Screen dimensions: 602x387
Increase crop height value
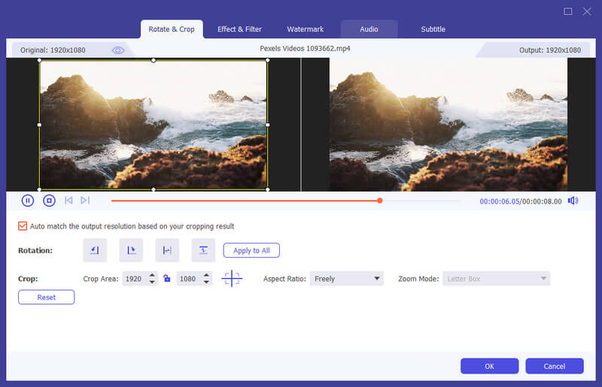pyautogui.click(x=206, y=275)
